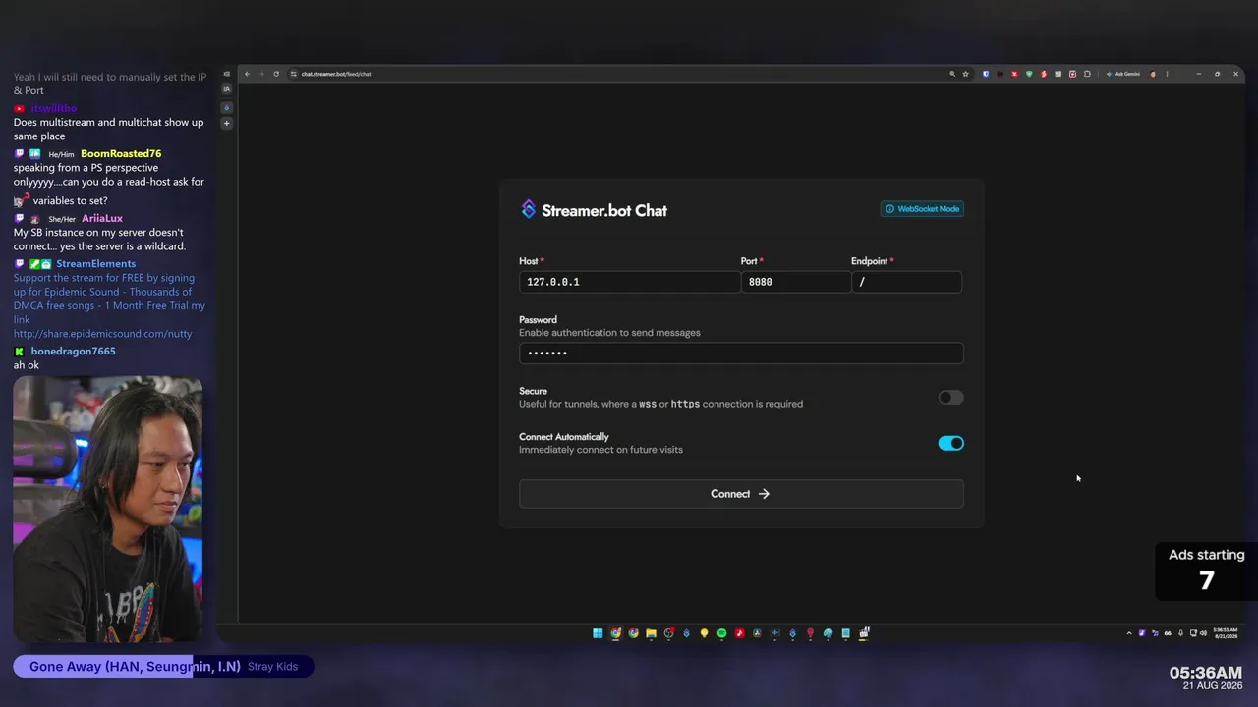Click the yellow lightbulb taskbar icon

pos(704,633)
